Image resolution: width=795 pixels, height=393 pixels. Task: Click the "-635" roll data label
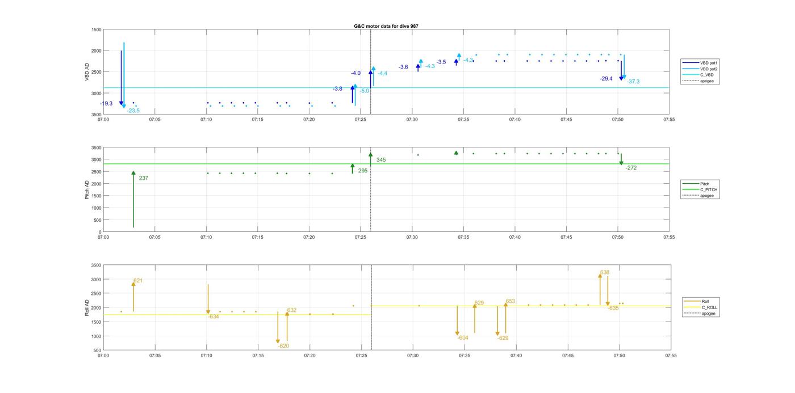(613, 308)
